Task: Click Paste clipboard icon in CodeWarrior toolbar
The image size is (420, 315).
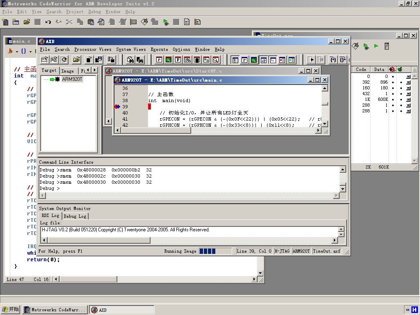Action: click(91, 22)
